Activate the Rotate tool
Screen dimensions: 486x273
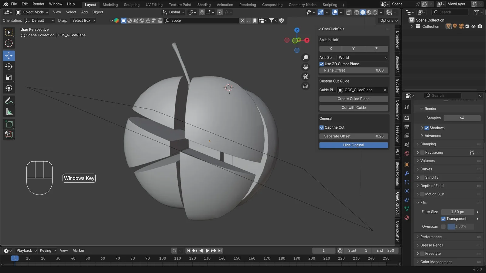click(9, 66)
